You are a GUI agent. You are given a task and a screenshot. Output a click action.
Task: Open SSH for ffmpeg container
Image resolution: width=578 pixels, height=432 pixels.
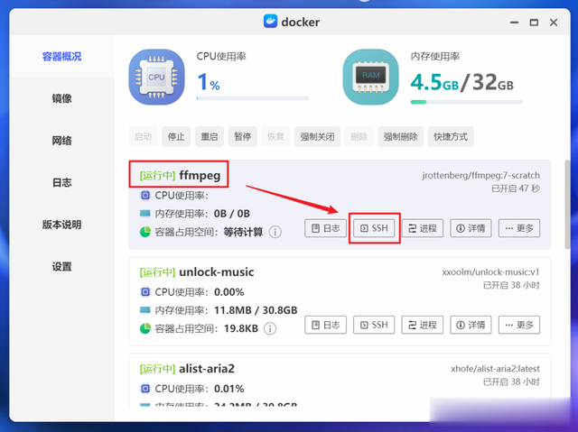coord(374,228)
